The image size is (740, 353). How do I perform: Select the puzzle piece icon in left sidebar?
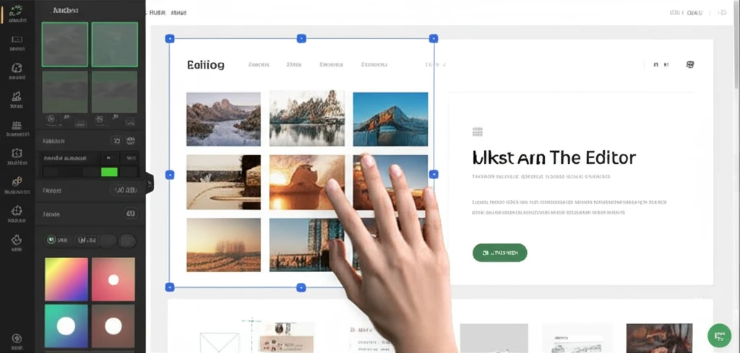[17, 212]
